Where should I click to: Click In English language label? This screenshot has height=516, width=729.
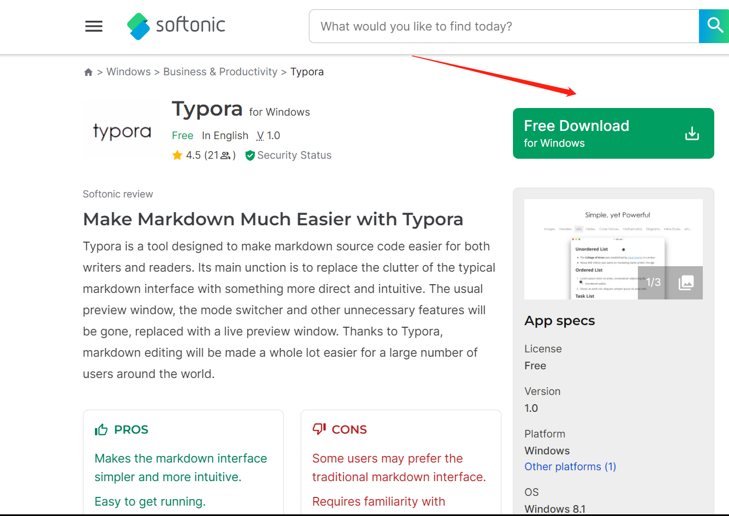[225, 135]
